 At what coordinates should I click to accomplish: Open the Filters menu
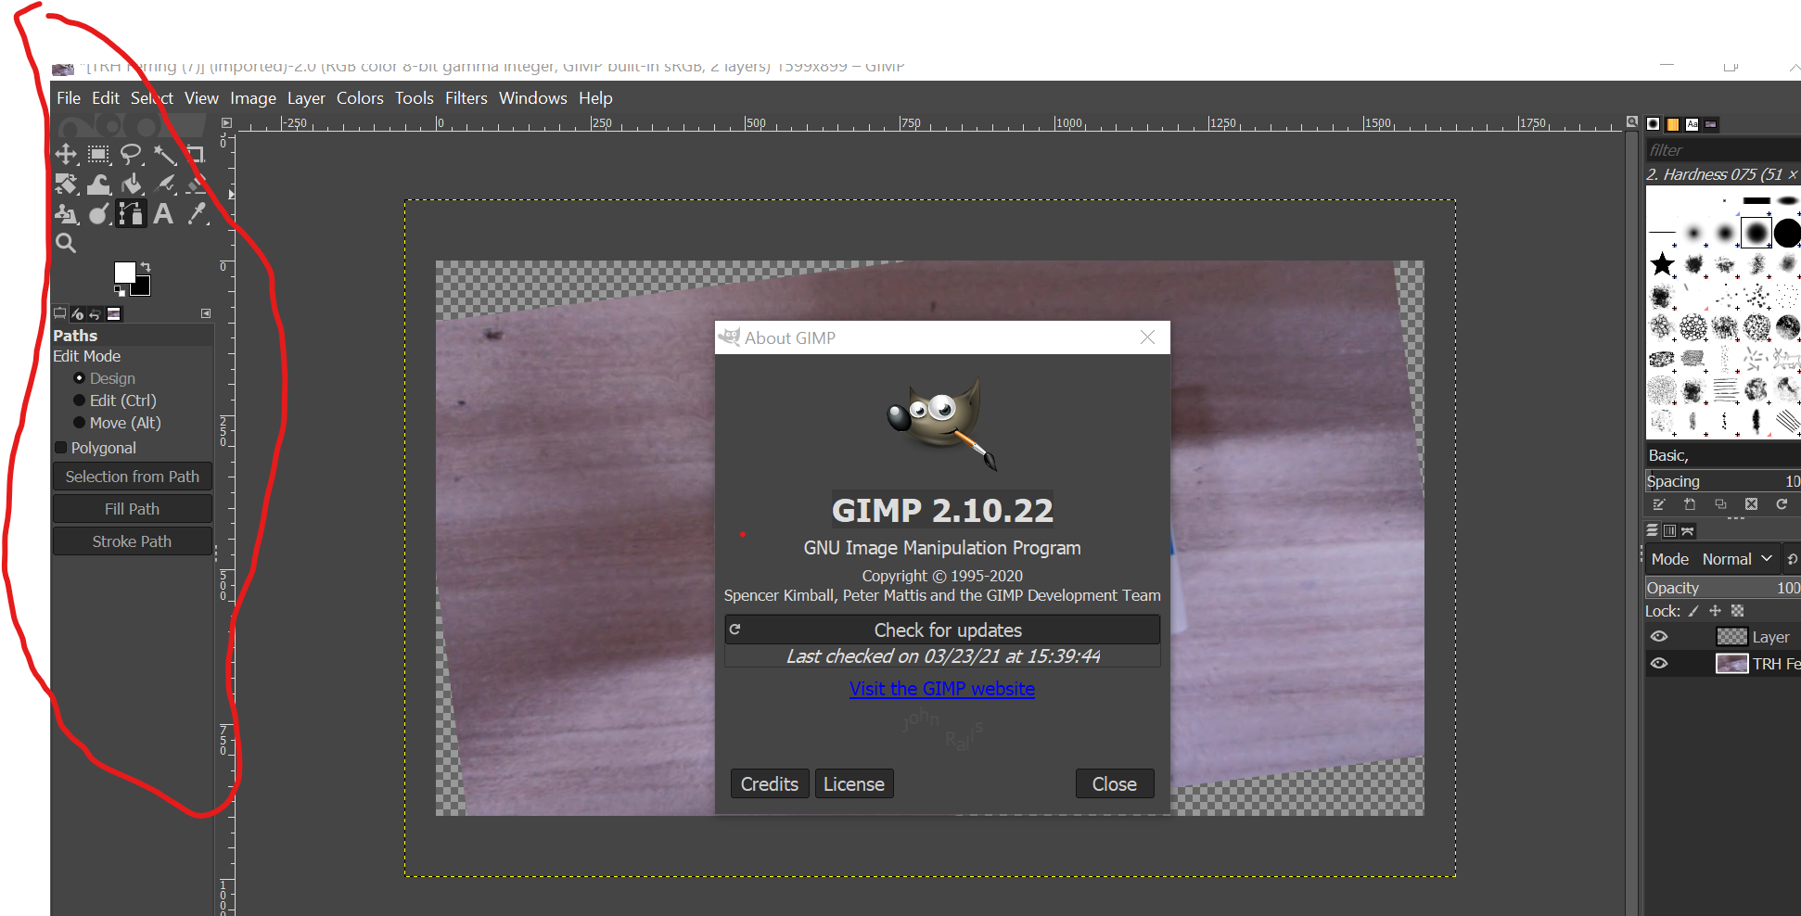click(x=466, y=98)
